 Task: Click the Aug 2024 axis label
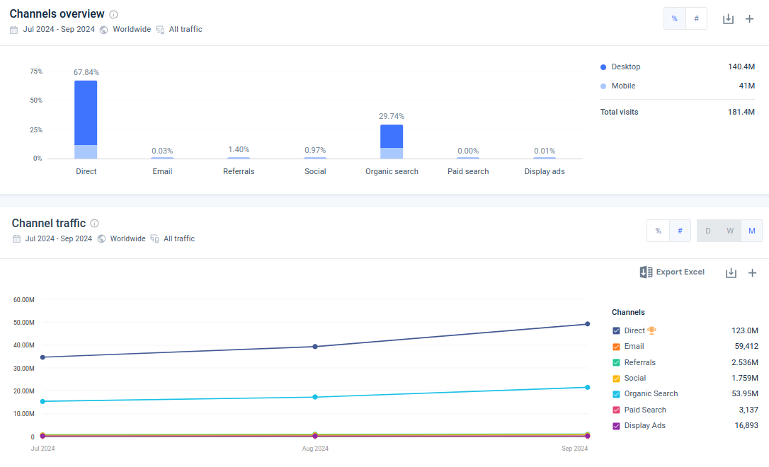315,449
